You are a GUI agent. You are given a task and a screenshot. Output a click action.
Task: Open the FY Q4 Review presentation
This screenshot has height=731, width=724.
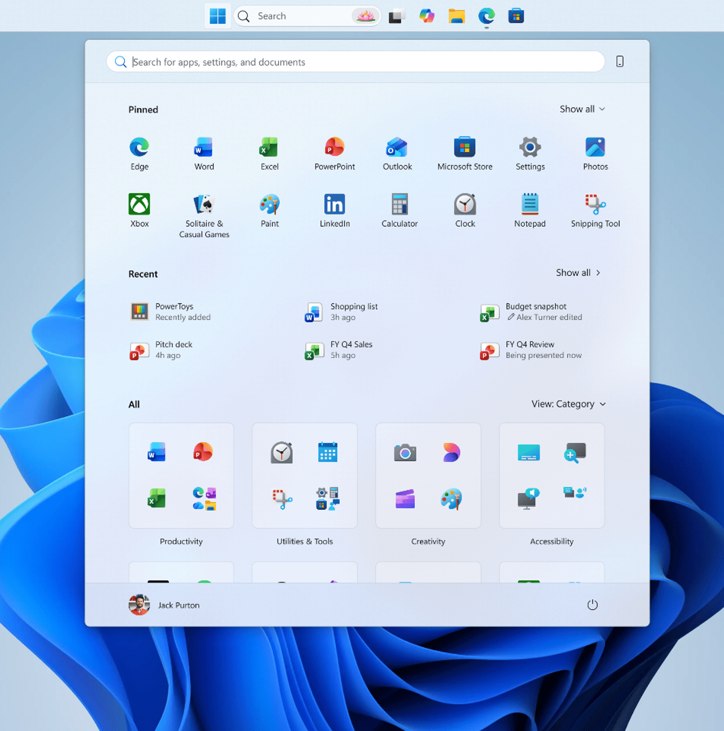click(531, 350)
